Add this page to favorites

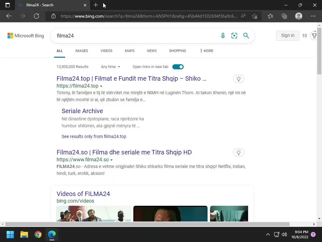[x=255, y=16]
